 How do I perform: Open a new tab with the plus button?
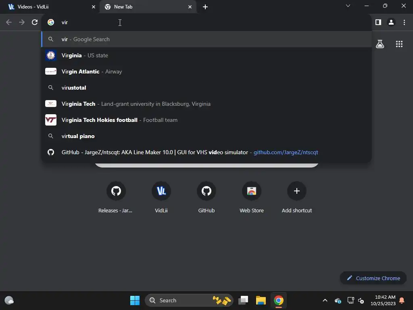[205, 7]
